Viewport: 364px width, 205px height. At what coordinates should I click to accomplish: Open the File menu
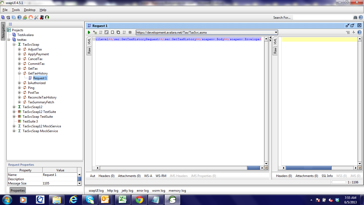click(x=5, y=10)
